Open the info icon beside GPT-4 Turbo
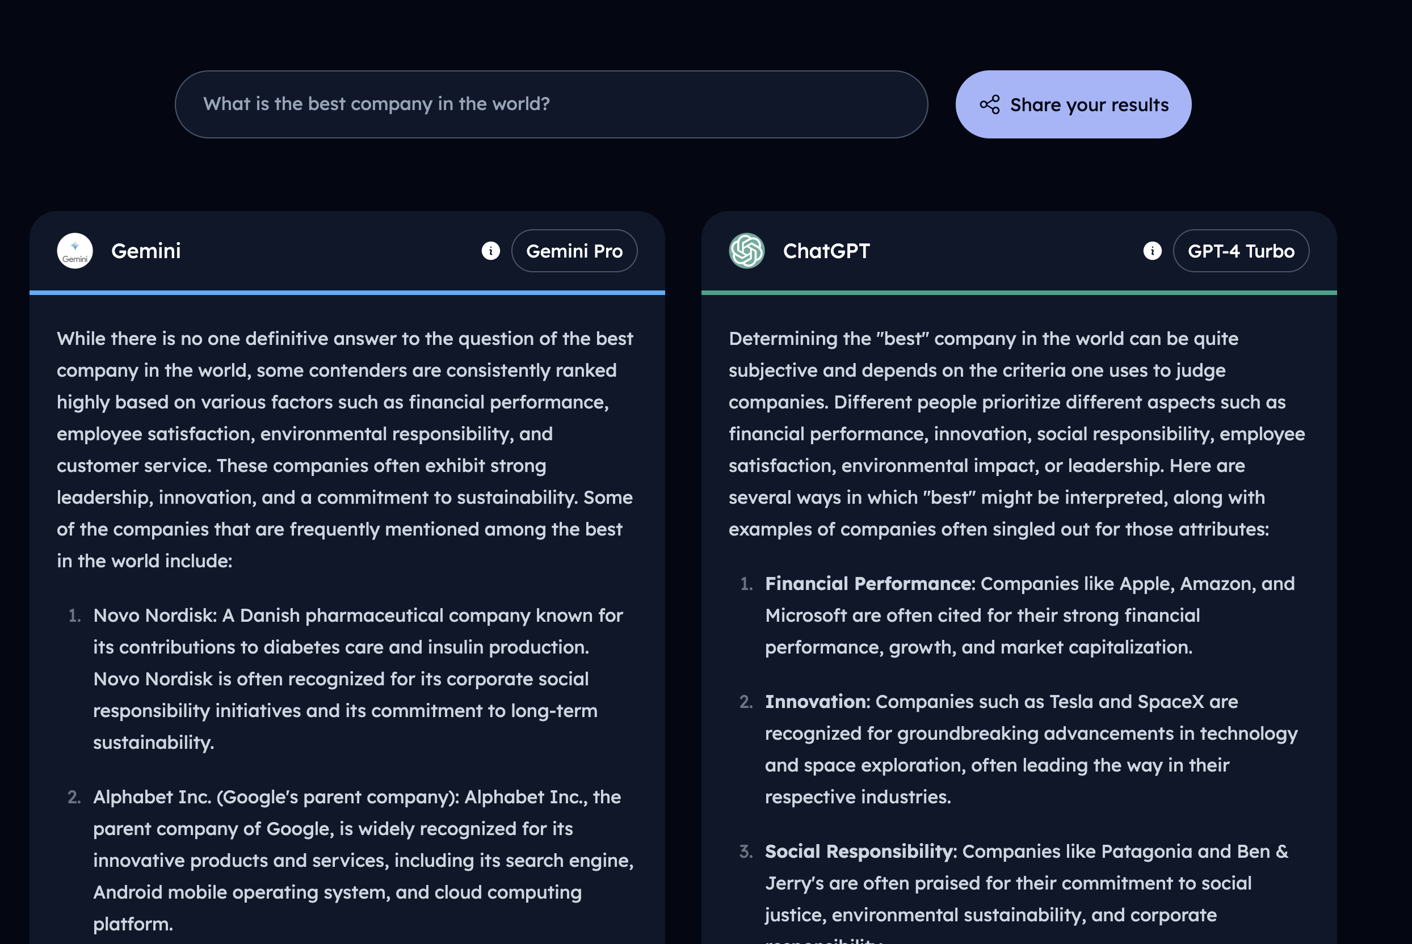The width and height of the screenshot is (1412, 944). tap(1152, 250)
